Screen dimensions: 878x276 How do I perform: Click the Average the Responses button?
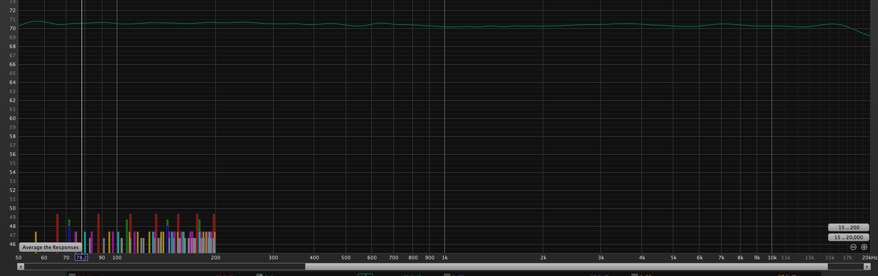(x=50, y=247)
